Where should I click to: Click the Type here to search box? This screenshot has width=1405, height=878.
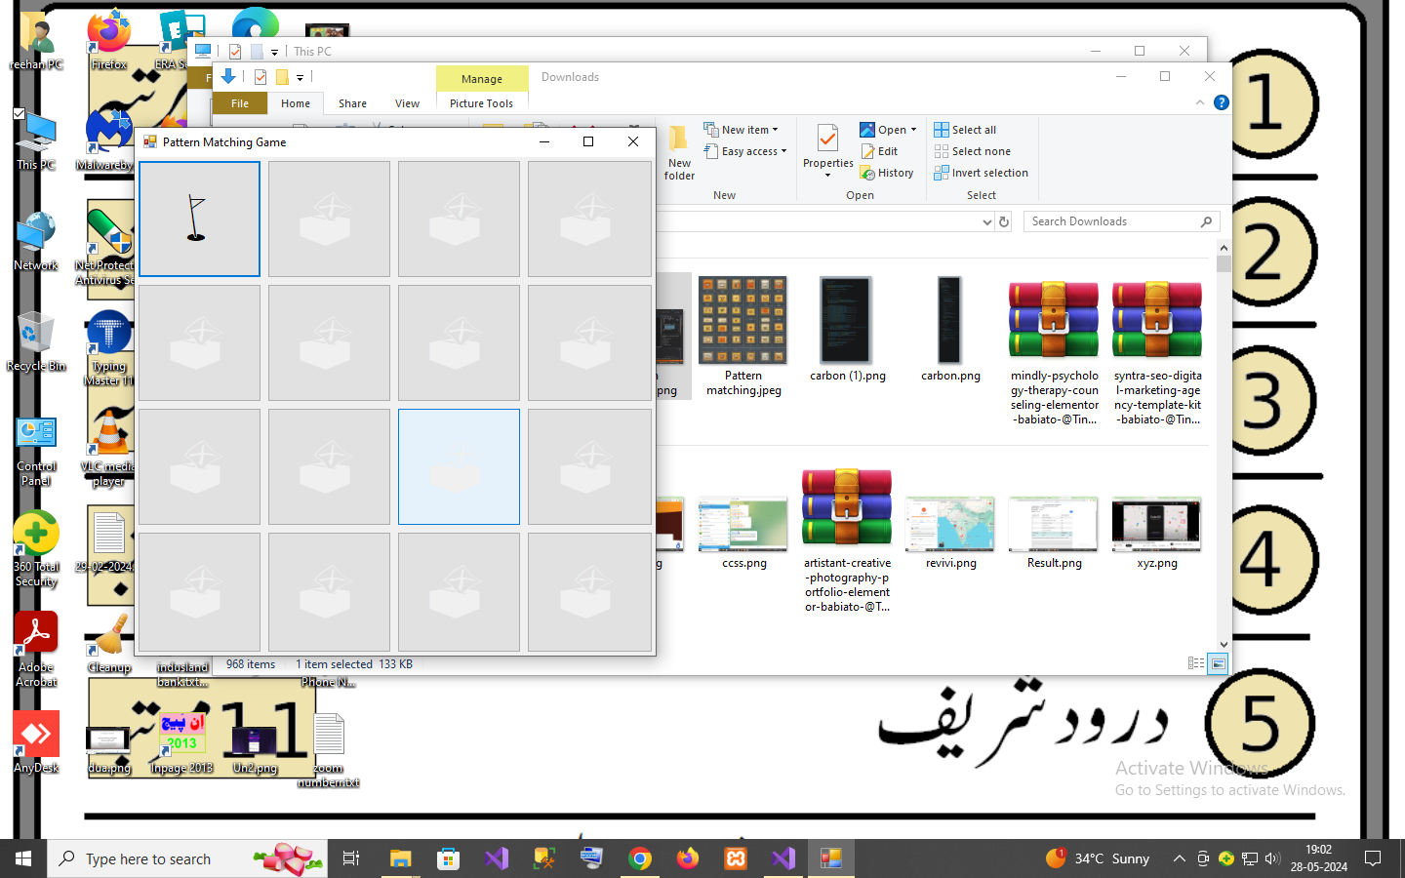pos(187,858)
